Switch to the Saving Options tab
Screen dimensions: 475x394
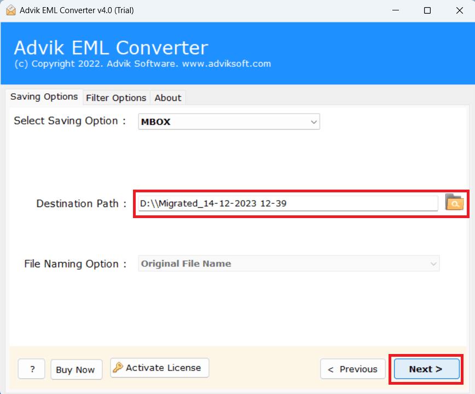pos(44,97)
